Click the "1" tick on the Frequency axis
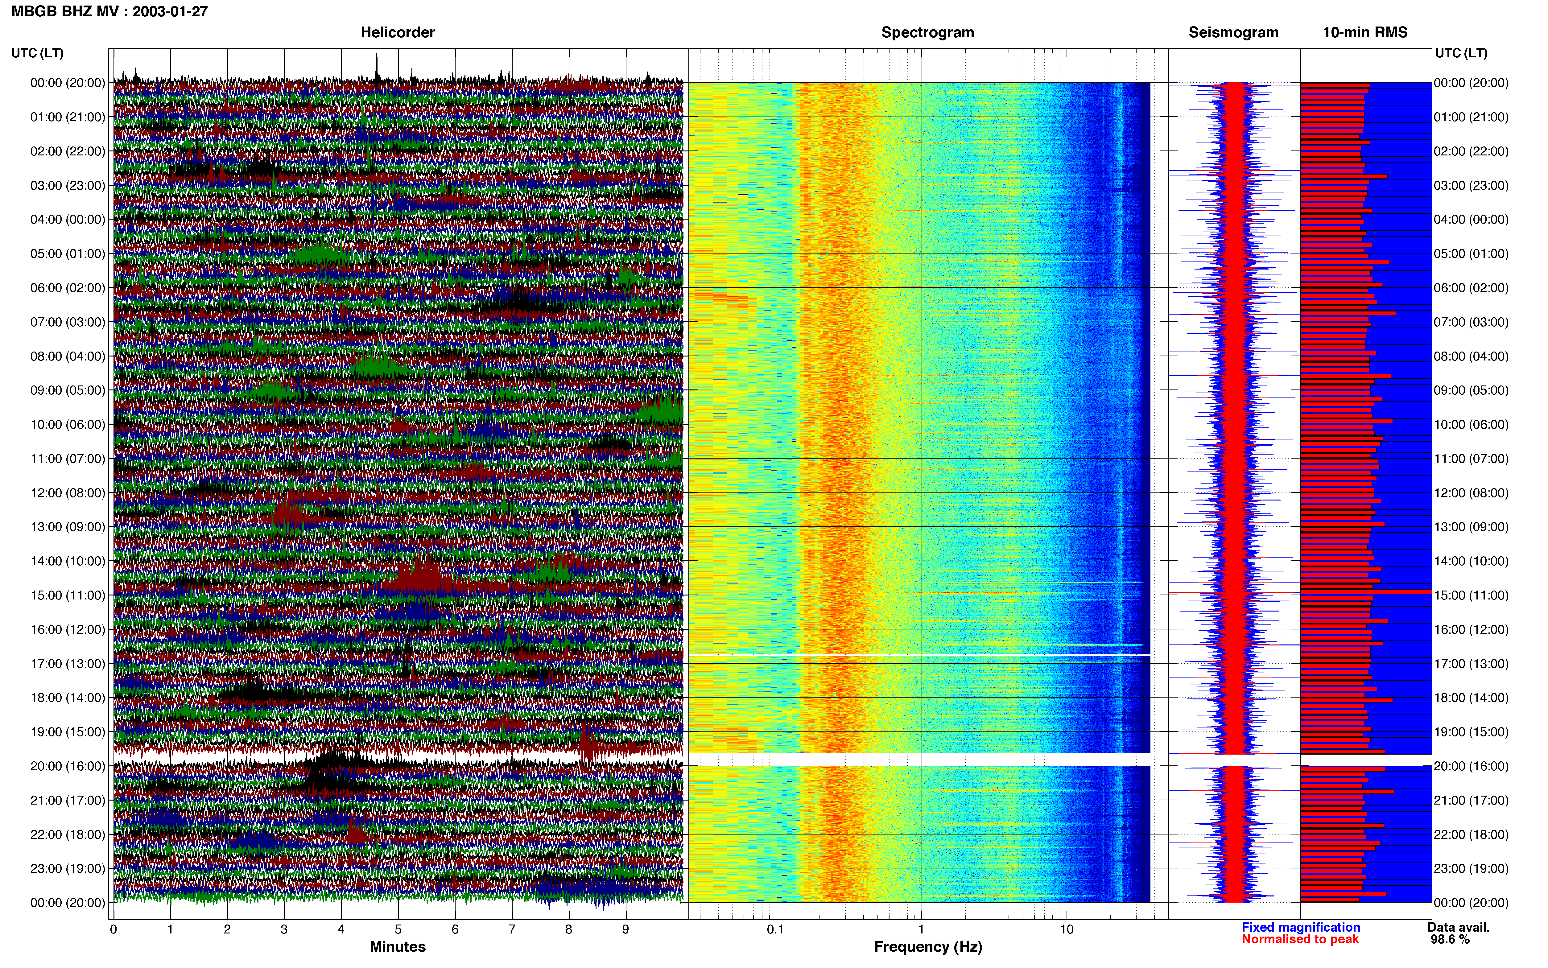 tap(921, 929)
